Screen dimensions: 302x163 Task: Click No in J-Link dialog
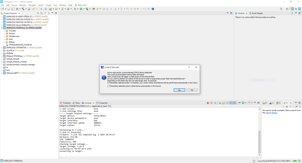coord(192,90)
